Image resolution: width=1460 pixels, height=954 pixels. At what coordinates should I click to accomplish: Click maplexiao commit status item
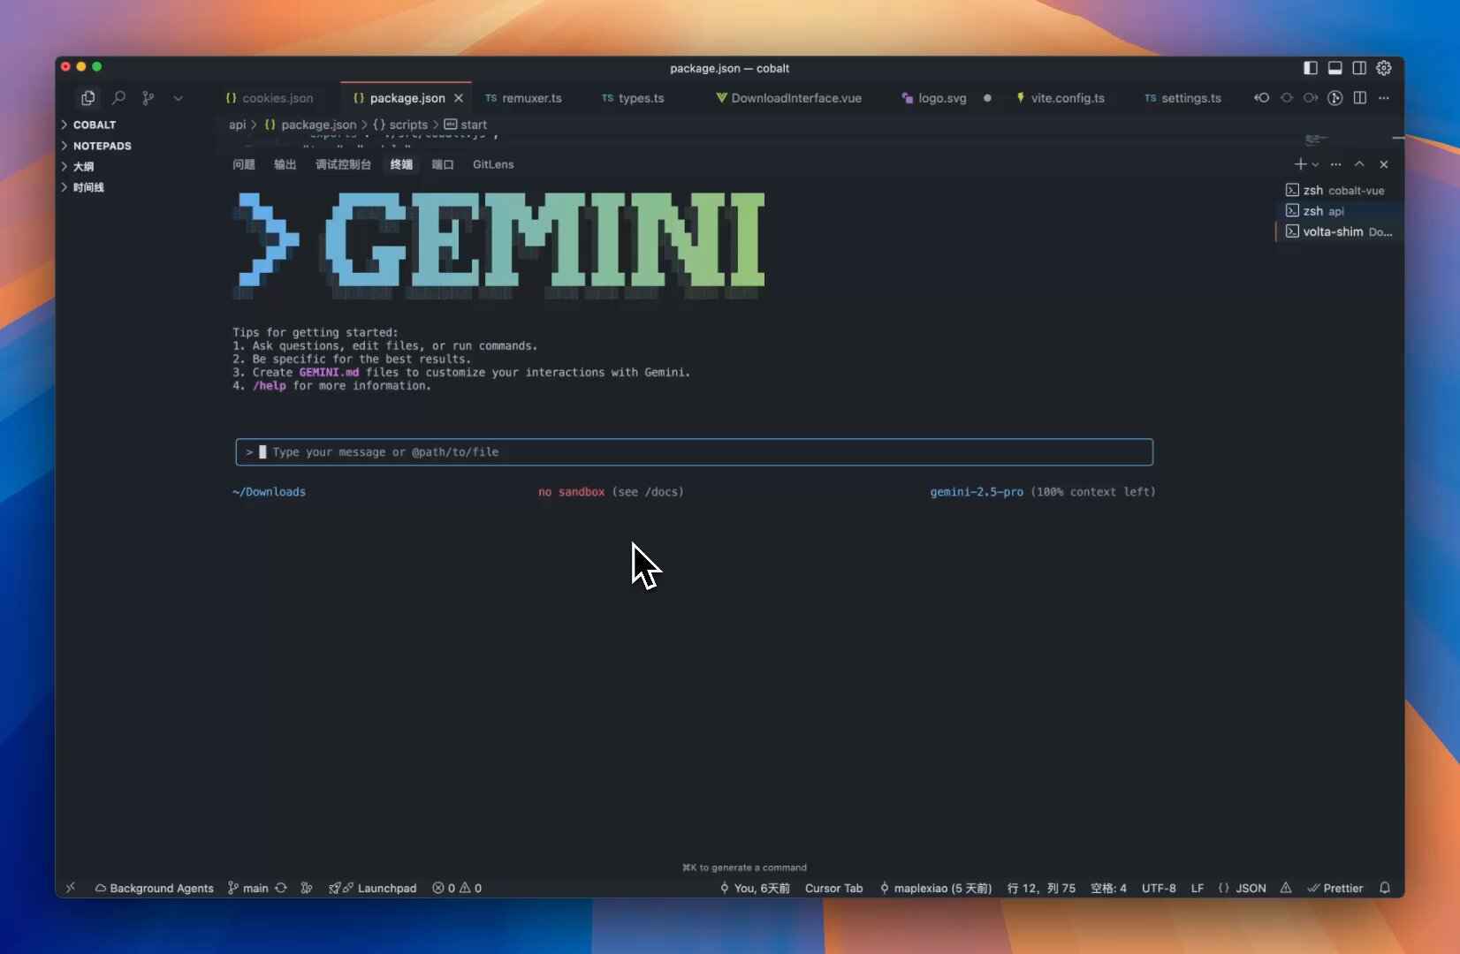[x=936, y=888]
